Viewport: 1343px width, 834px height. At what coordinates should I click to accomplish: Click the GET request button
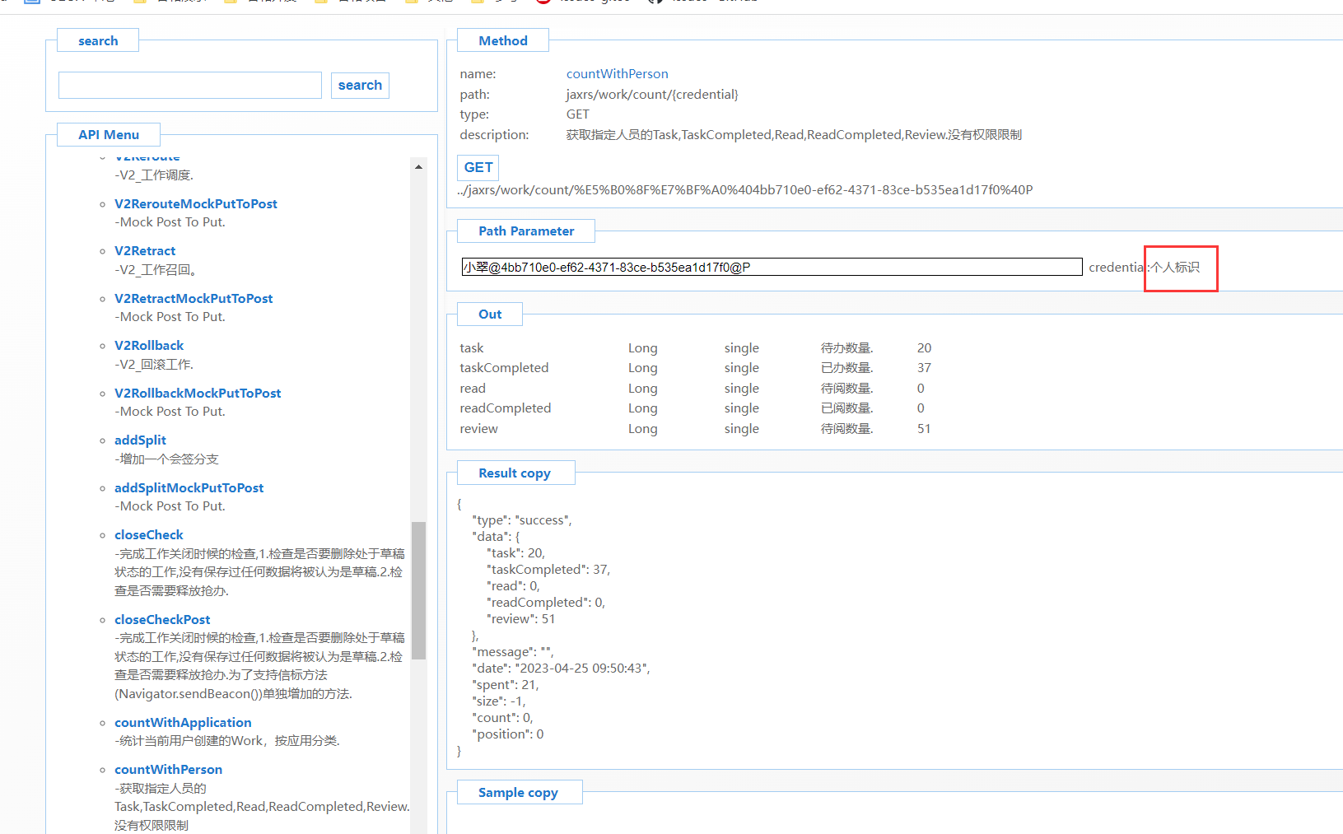pyautogui.click(x=478, y=168)
